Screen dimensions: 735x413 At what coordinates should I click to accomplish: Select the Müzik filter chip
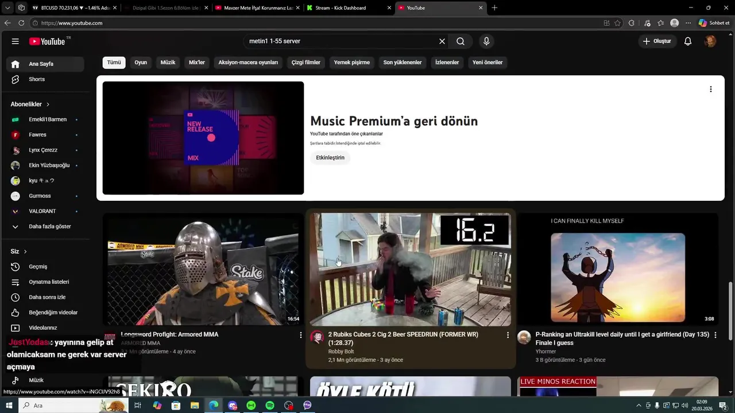pos(168,63)
